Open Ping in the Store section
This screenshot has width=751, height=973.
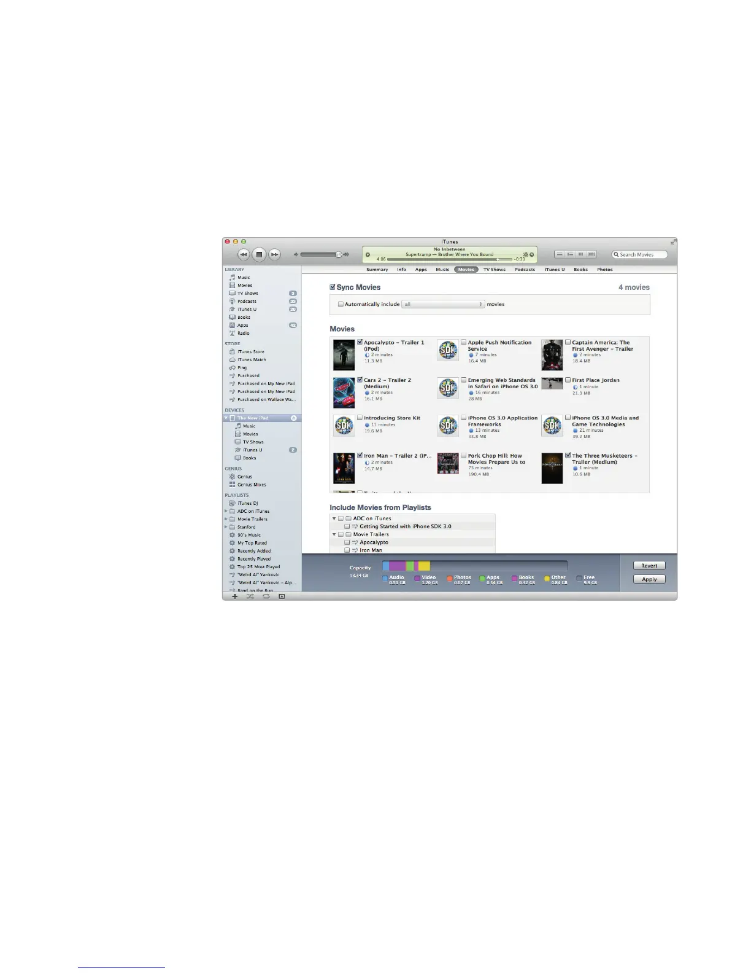click(x=242, y=368)
